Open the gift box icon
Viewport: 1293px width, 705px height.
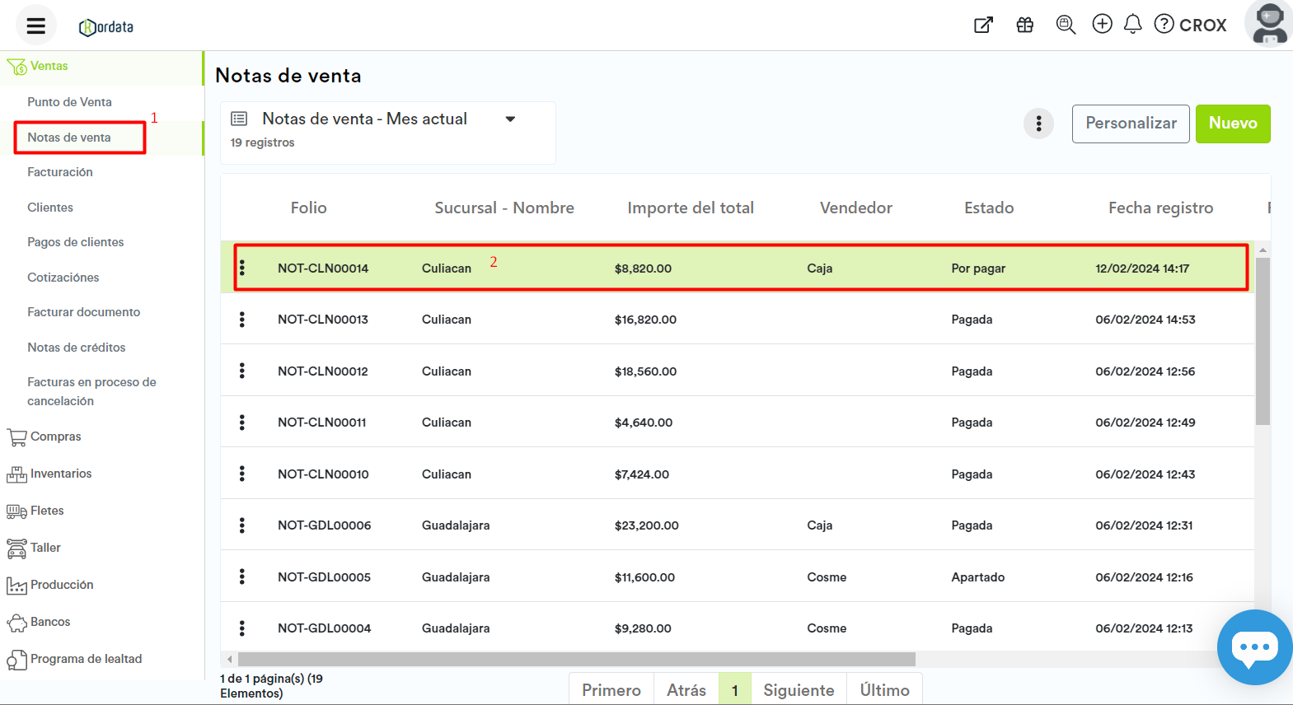[x=1024, y=25]
